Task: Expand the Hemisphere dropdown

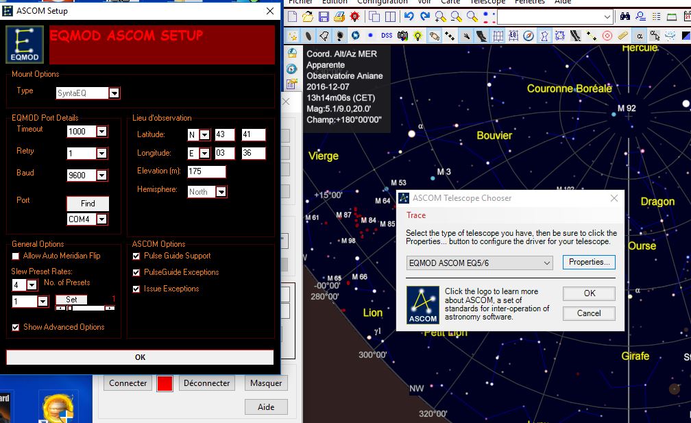Action: [221, 192]
